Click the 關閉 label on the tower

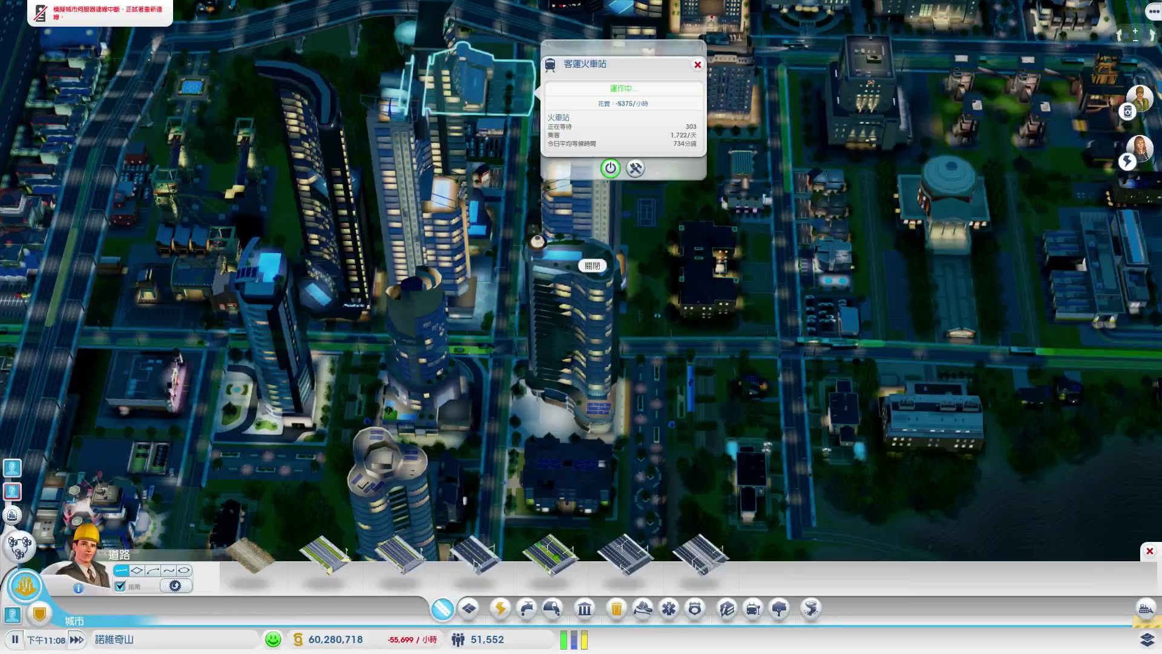592,266
